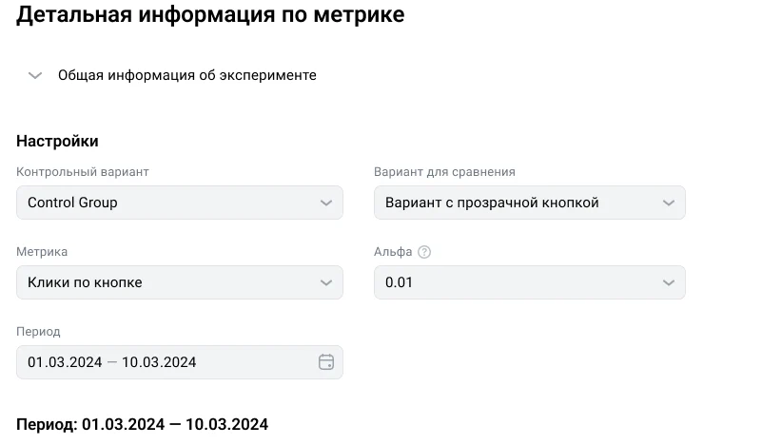Click the chevron arrow in Метрика field
The width and height of the screenshot is (782, 445).
click(326, 282)
